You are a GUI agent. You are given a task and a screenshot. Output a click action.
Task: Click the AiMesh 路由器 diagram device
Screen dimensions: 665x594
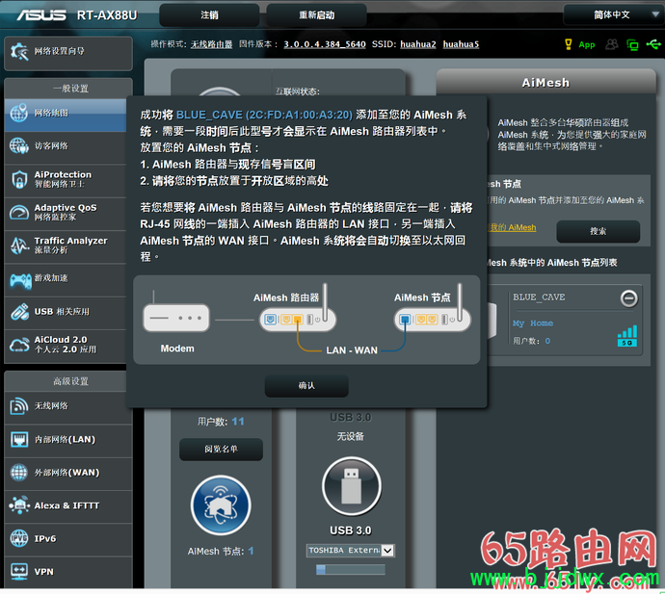tap(298, 320)
